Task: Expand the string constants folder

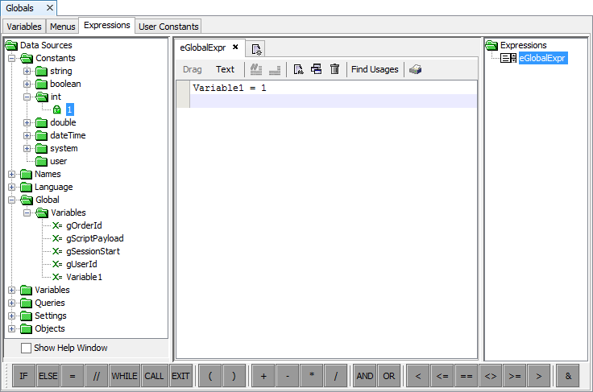Action: [x=27, y=71]
